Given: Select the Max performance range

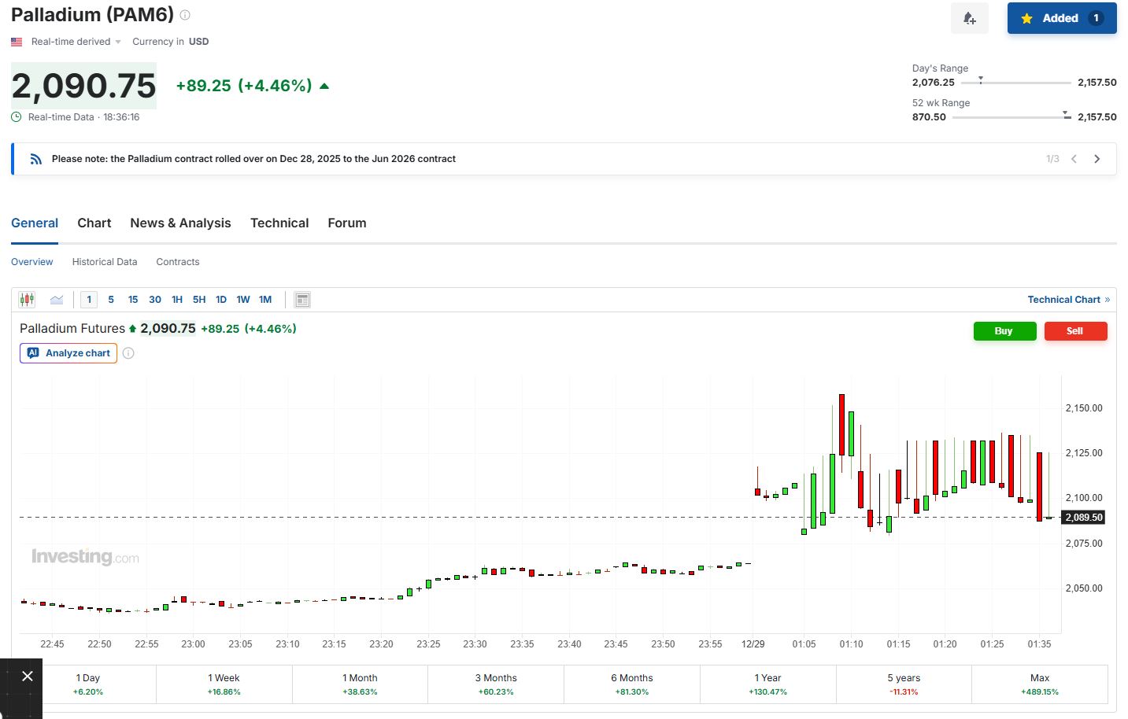Looking at the screenshot, I should click(x=1040, y=684).
